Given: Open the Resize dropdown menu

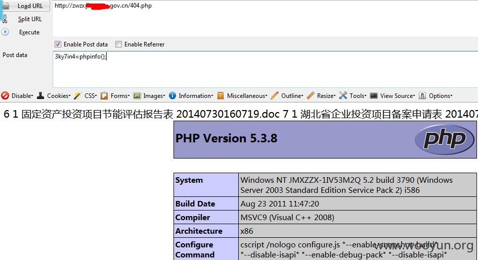Looking at the screenshot, I should [x=326, y=96].
